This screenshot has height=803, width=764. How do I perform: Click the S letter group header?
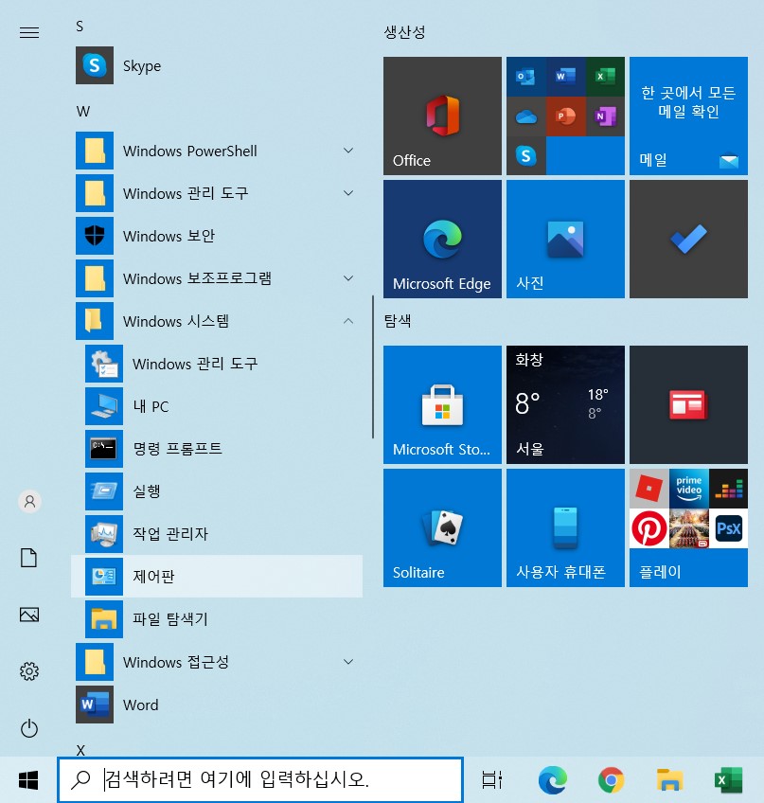[x=80, y=27]
